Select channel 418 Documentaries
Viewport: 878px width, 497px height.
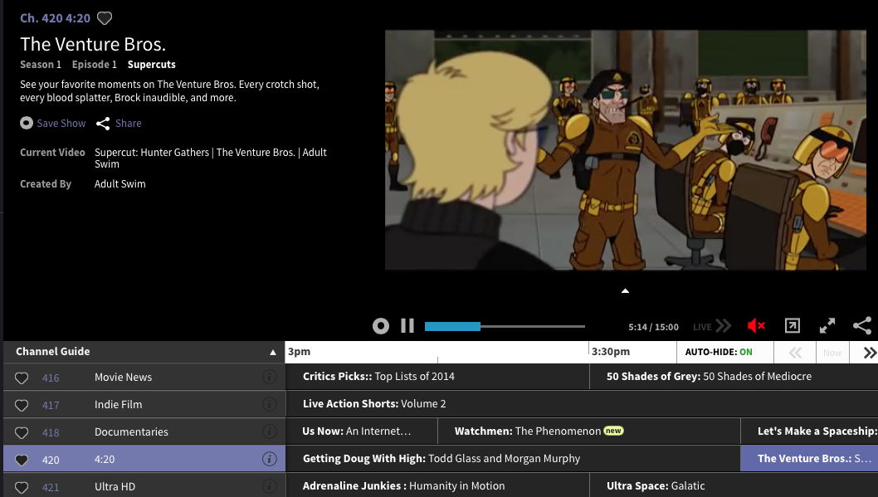coord(144,432)
